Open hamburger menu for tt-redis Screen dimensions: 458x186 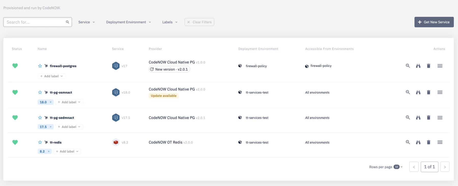(440, 142)
